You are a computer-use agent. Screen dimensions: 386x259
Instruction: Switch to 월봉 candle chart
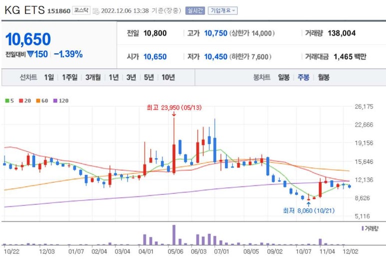tap(324, 77)
